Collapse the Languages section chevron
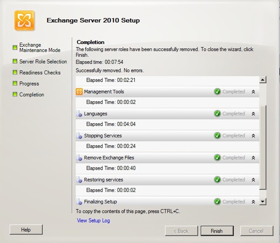 (253, 114)
